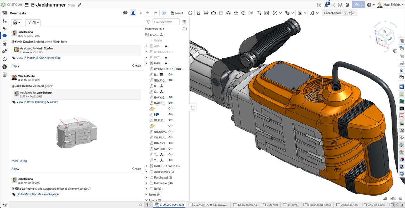Switch to the E-JACKHAMMER Drawing tab
This screenshot has width=405, height=208.
(x=208, y=205)
